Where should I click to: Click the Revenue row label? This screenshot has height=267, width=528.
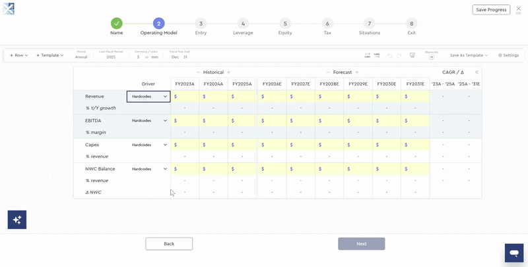click(94, 97)
